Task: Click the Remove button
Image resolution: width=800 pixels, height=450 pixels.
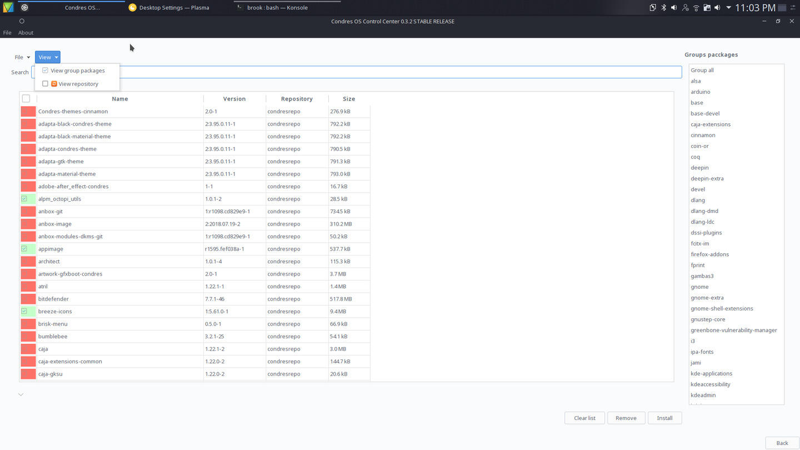Action: [x=626, y=418]
